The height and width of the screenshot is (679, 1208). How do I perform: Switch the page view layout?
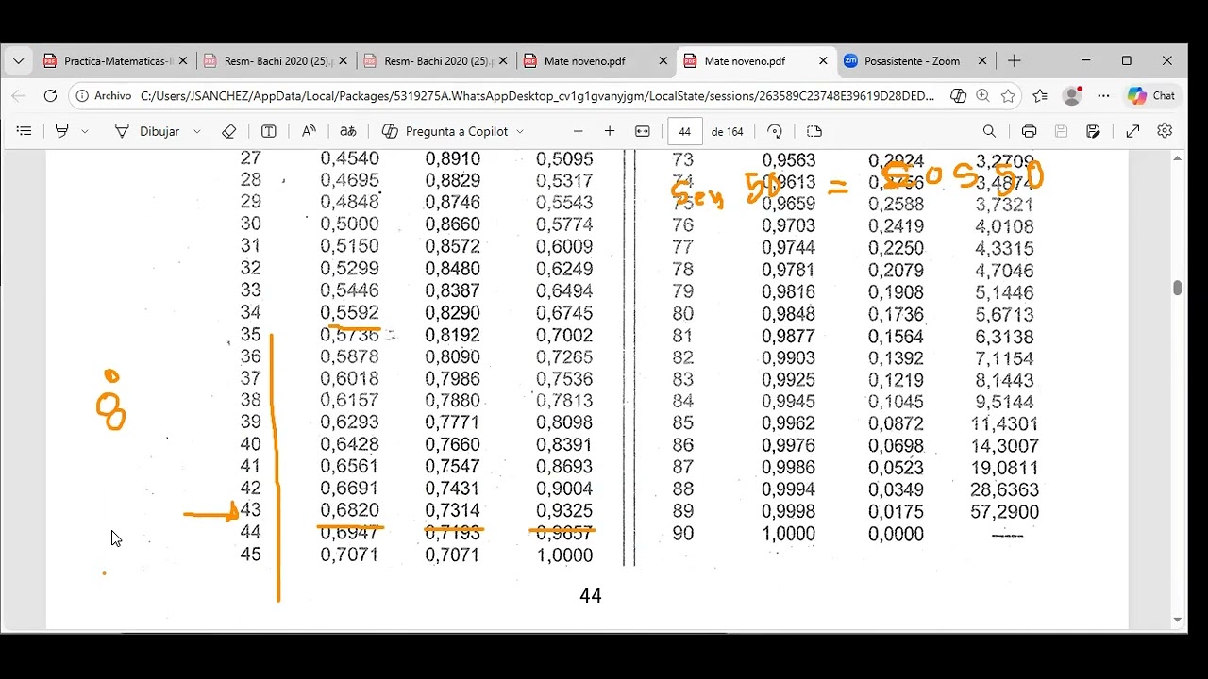(x=815, y=131)
